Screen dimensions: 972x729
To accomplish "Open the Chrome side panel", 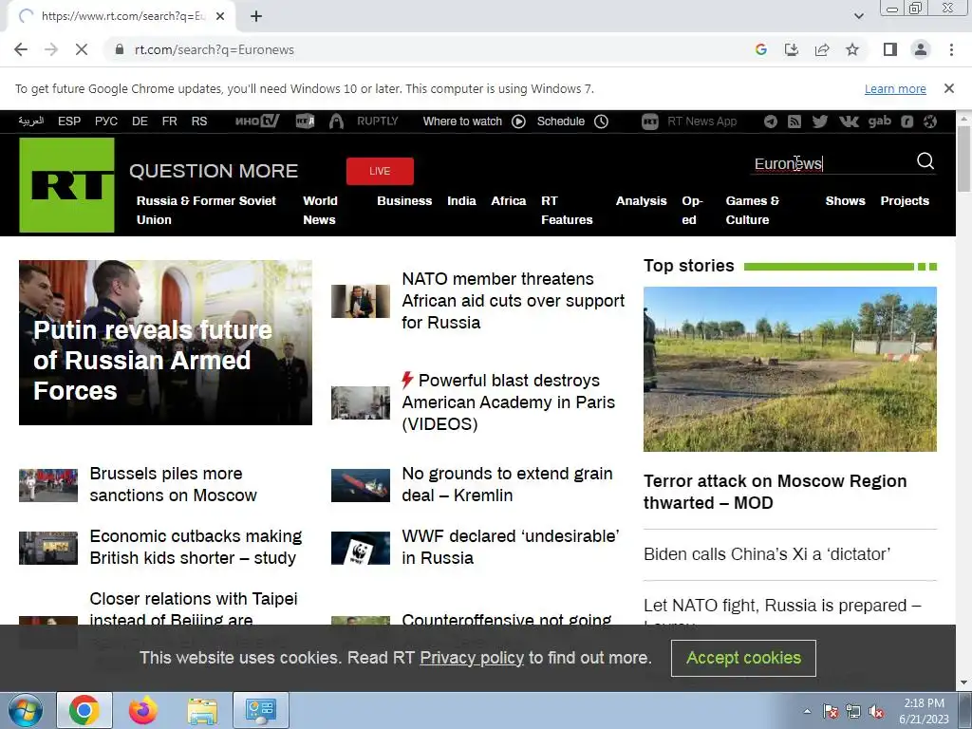I will point(890,49).
